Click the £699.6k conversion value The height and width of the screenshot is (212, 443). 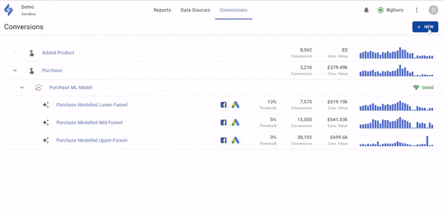pos(339,137)
